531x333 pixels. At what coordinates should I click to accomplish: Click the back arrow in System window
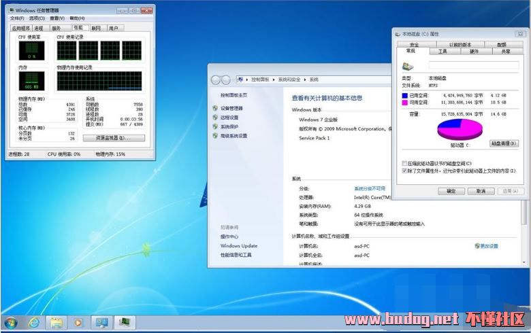click(x=217, y=80)
